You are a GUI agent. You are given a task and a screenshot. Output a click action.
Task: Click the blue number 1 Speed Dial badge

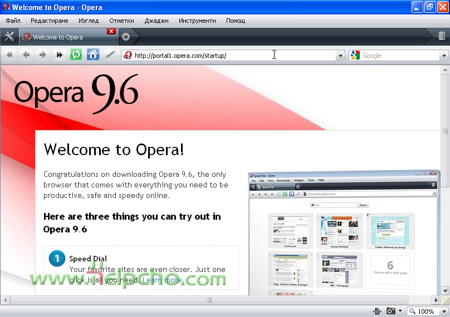57,259
